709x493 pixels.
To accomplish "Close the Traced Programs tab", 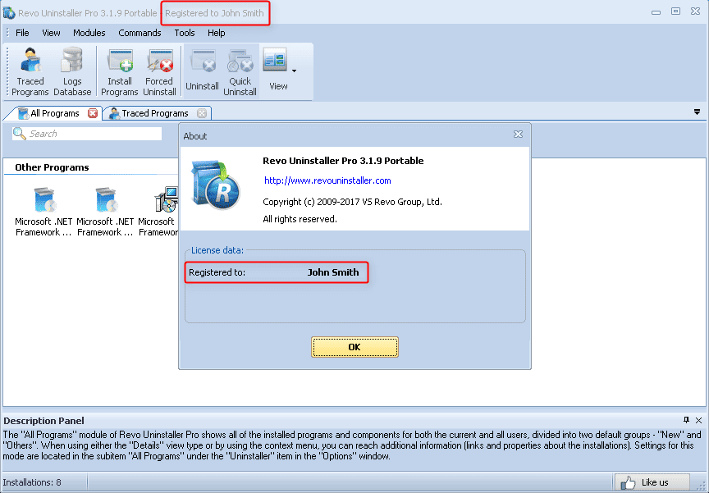I will click(x=202, y=113).
